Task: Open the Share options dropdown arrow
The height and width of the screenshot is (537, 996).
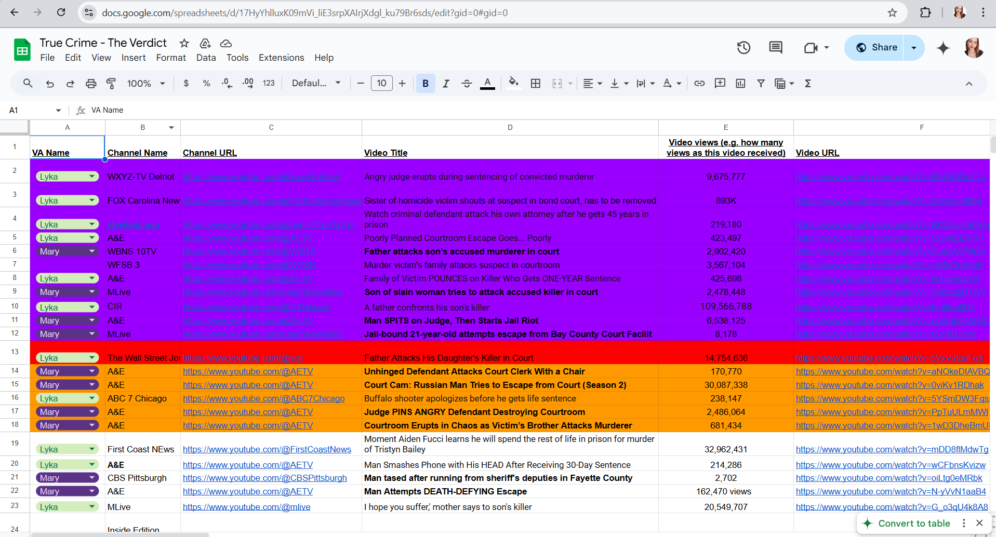Action: (x=914, y=48)
